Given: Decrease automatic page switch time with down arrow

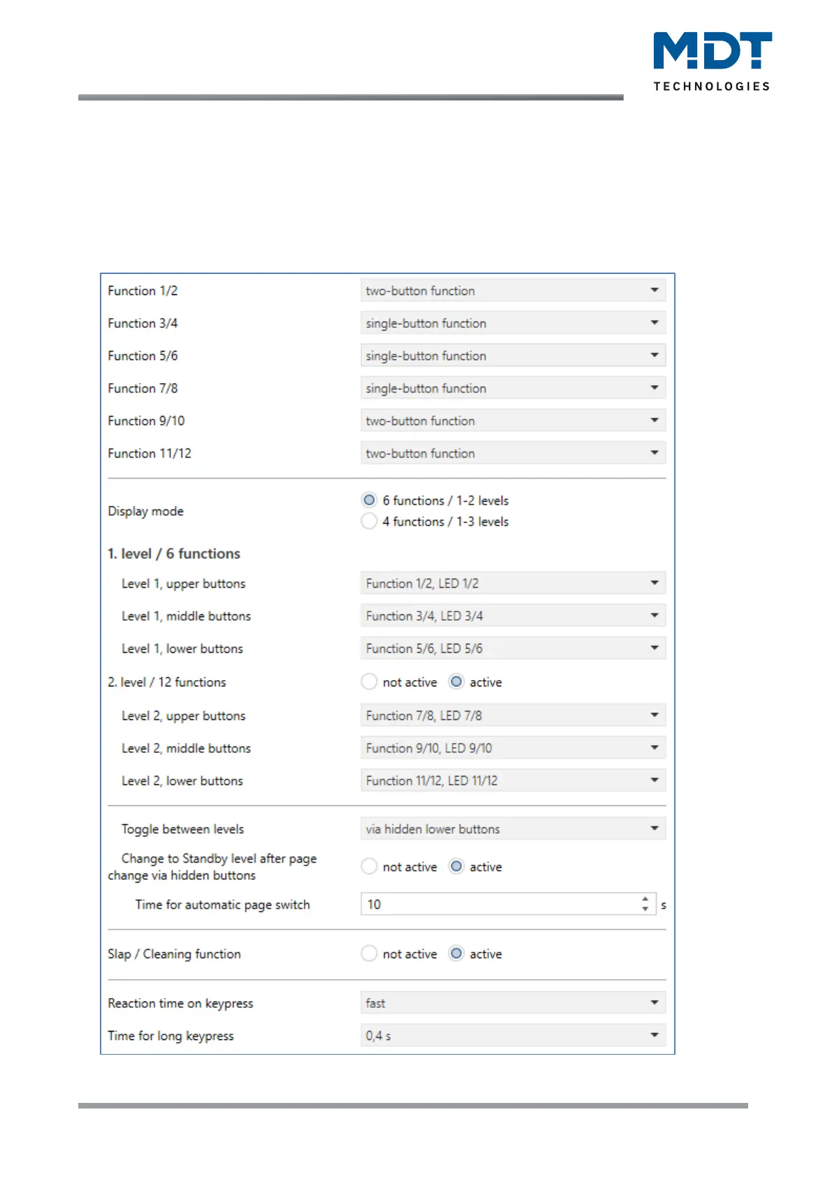Looking at the screenshot, I should click(645, 909).
